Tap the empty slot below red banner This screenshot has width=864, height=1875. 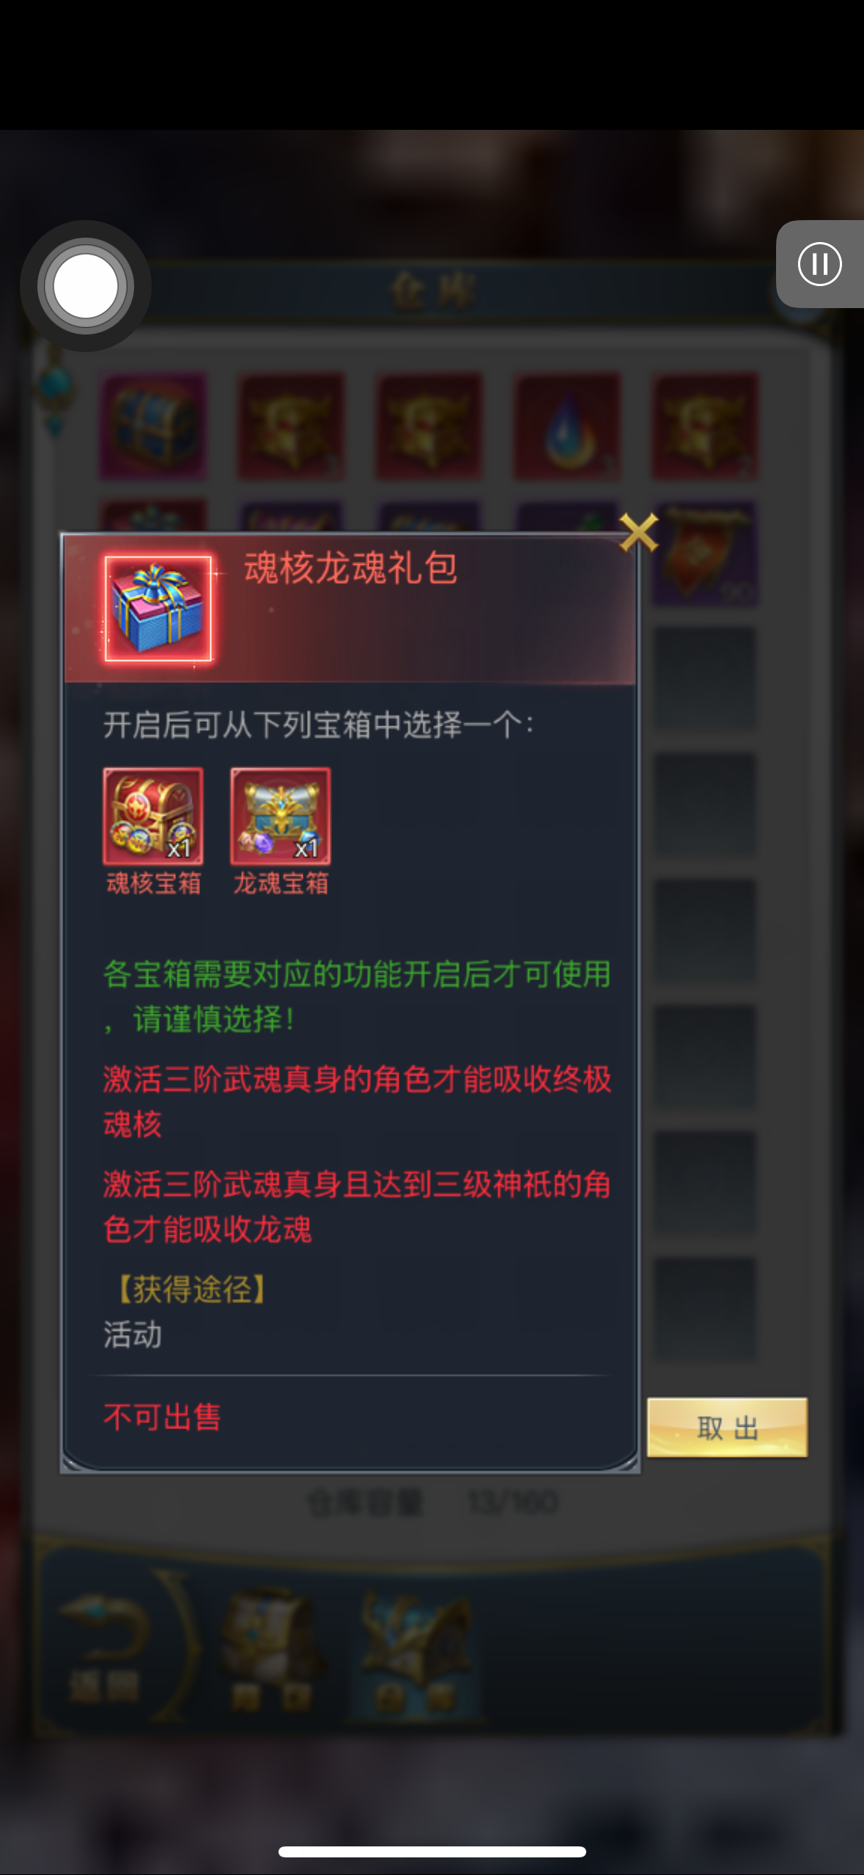[704, 680]
